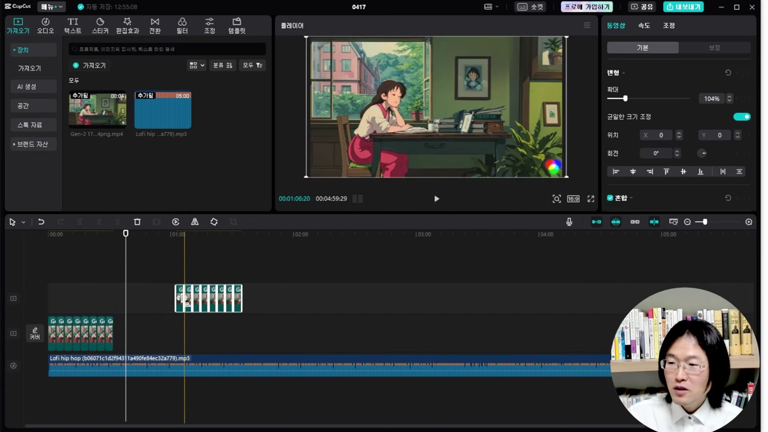Screen dimensions: 768x432
Task: Adjust the timeline zoom slider handle
Action: click(705, 222)
